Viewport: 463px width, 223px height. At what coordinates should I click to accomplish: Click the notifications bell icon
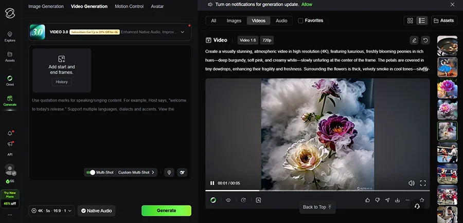tap(10, 133)
